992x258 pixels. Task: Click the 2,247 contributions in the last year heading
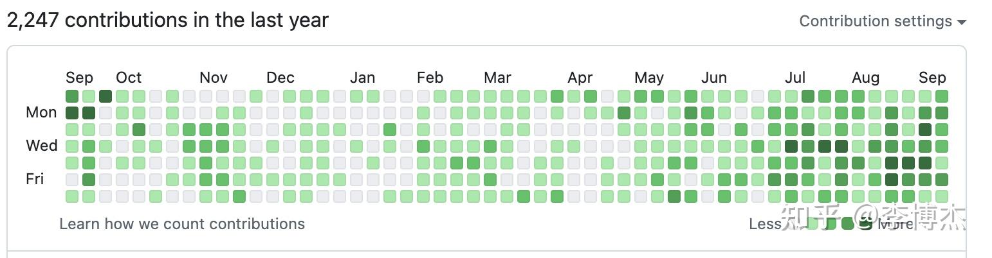coord(167,21)
